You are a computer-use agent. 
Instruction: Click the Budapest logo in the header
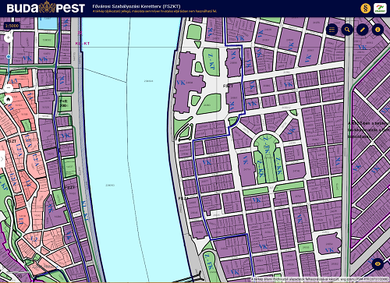pos(46,8)
